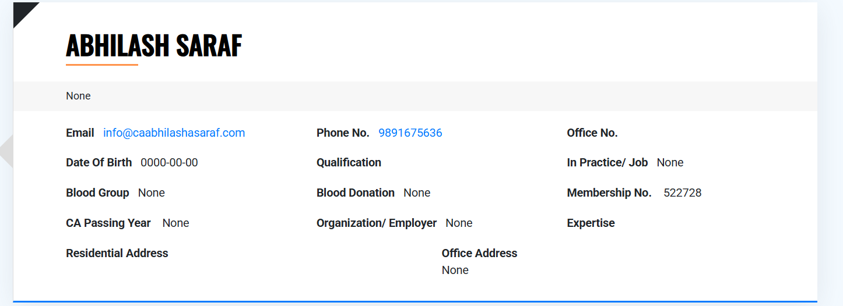Click the gray left arrow at page edge
Viewport: 843px width, 306px height.
point(7,152)
